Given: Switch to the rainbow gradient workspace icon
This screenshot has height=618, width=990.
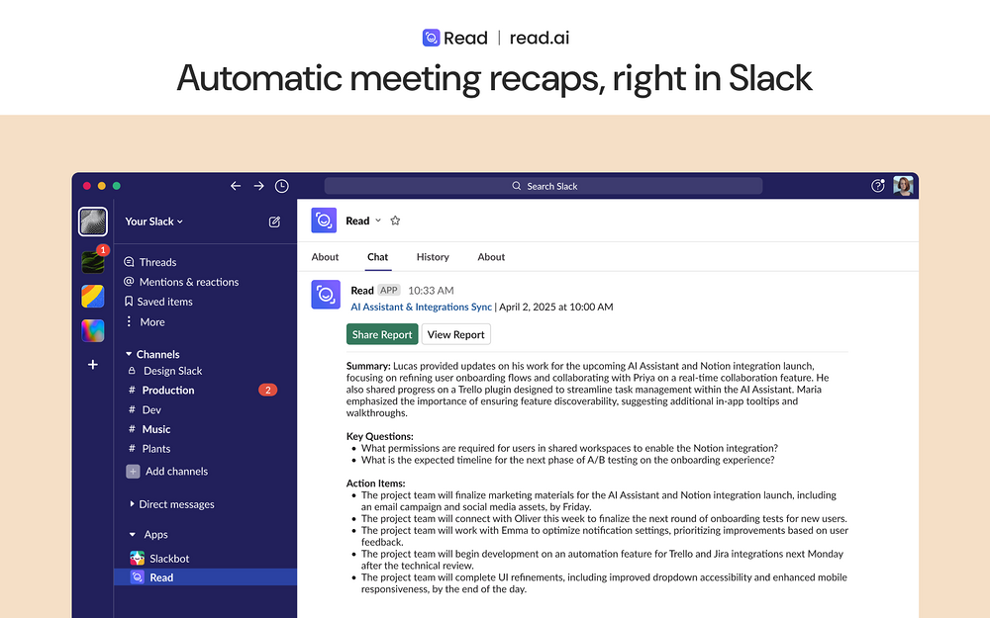Looking at the screenshot, I should [93, 330].
